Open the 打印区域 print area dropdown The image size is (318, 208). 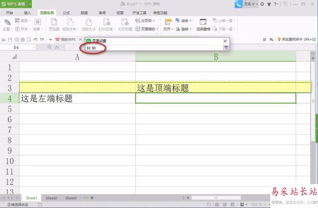[107, 24]
